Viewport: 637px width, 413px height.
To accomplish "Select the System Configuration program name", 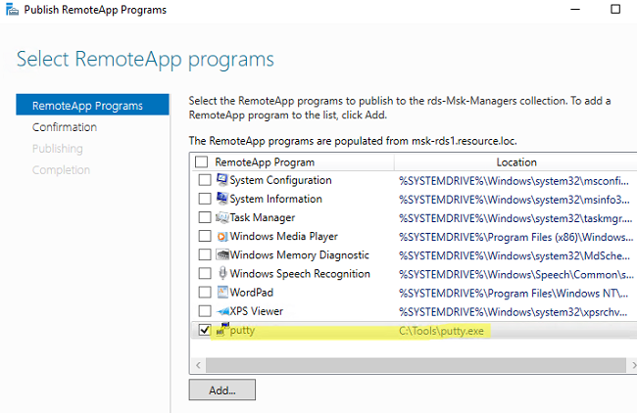I will pos(280,180).
